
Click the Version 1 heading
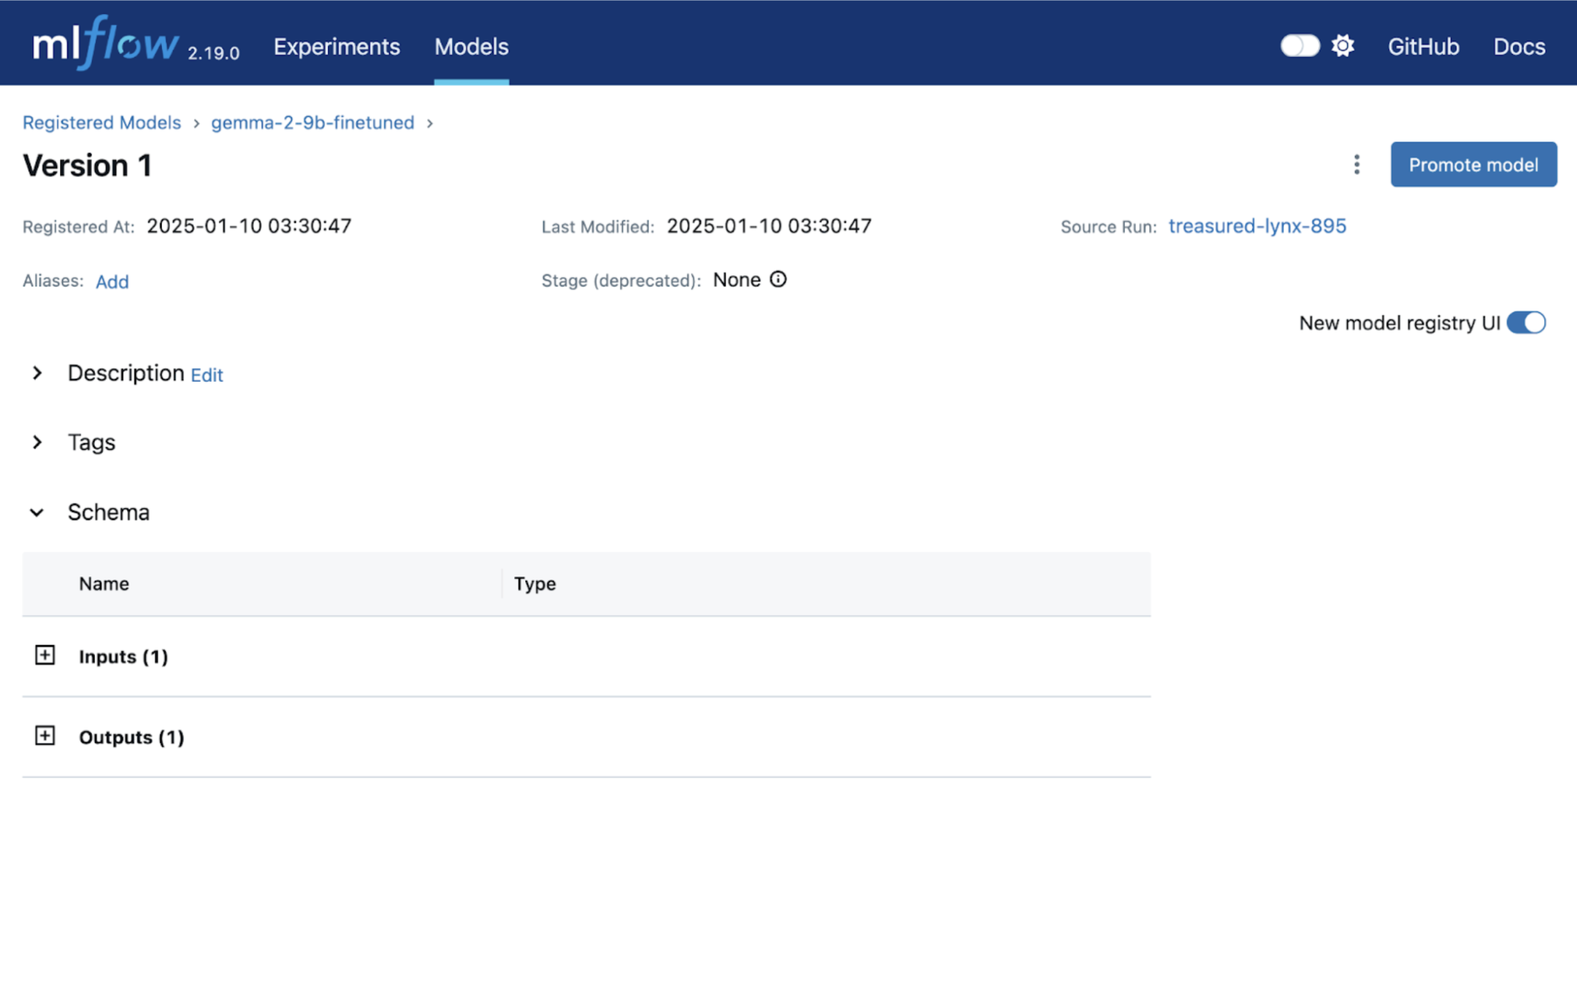pyautogui.click(x=87, y=165)
